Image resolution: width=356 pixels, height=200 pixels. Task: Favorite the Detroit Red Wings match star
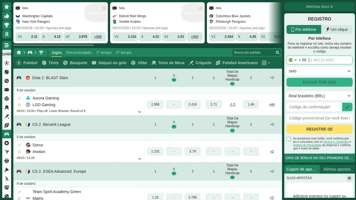pos(201,8)
